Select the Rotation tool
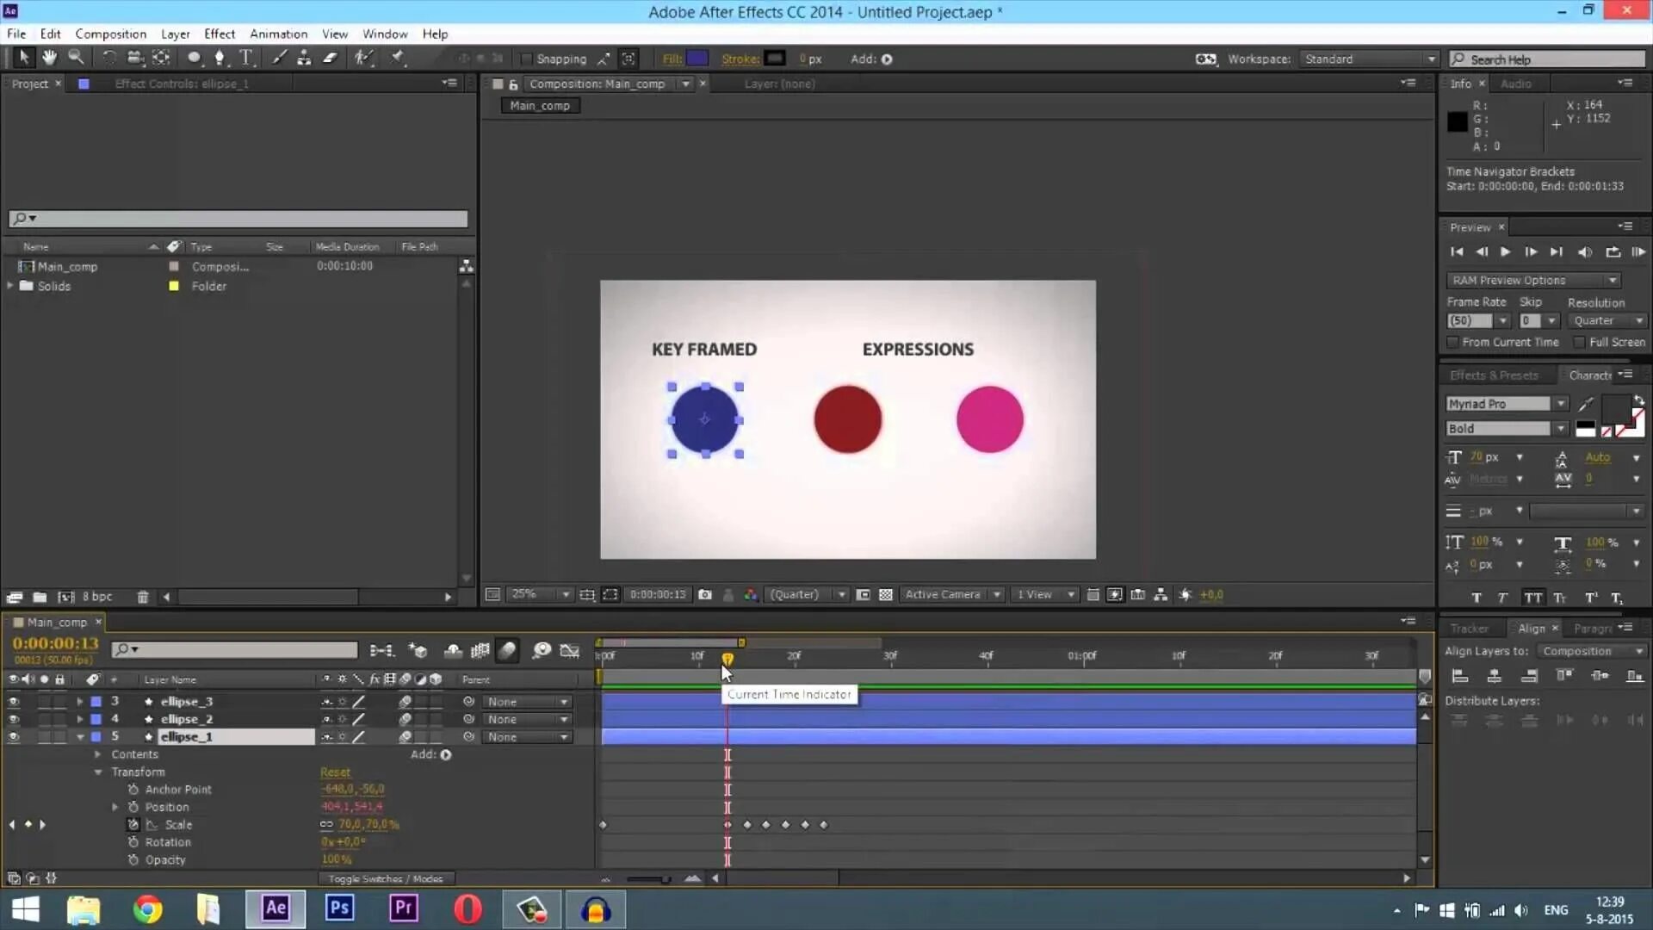Screen dimensions: 1653x930 pos(108,58)
